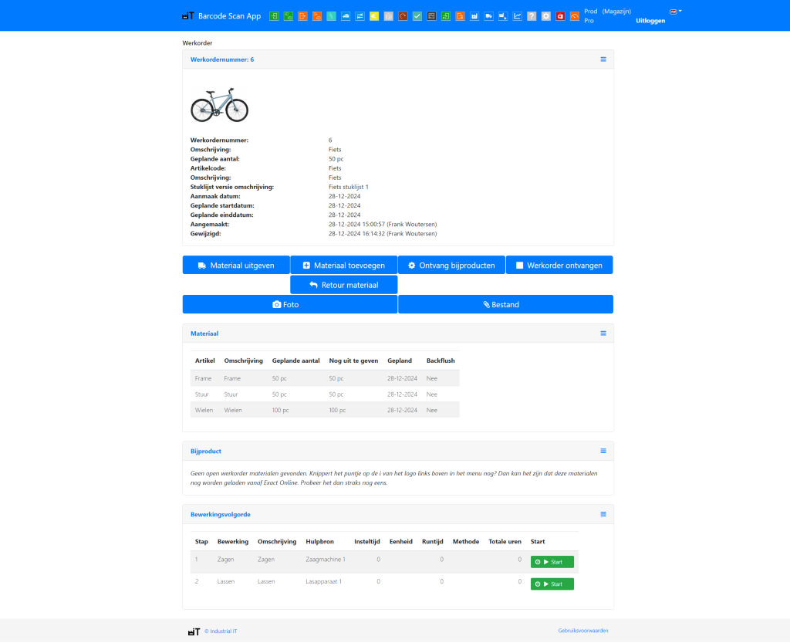Click the yellow forklift icon in the top bar
Viewport: 790px width, 643px height.
(373, 15)
